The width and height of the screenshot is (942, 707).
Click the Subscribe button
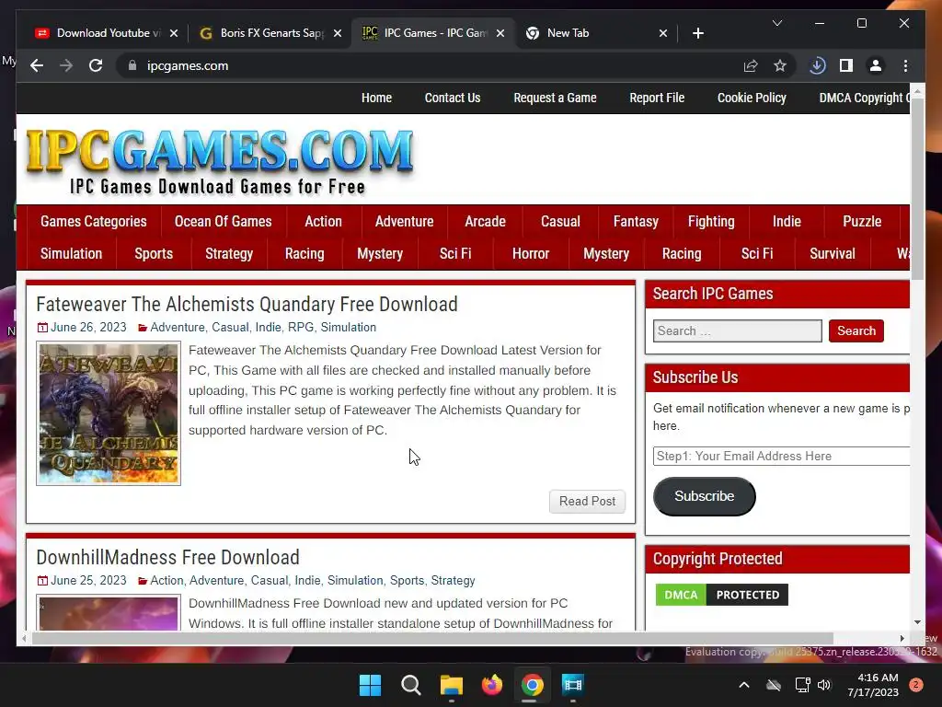(704, 496)
